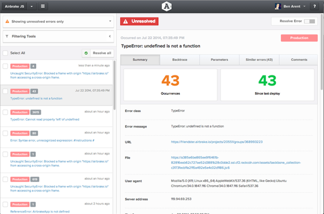Click Ben Arent's profile avatar
Image resolution: width=324 pixels, height=214 pixels.
[278, 6]
